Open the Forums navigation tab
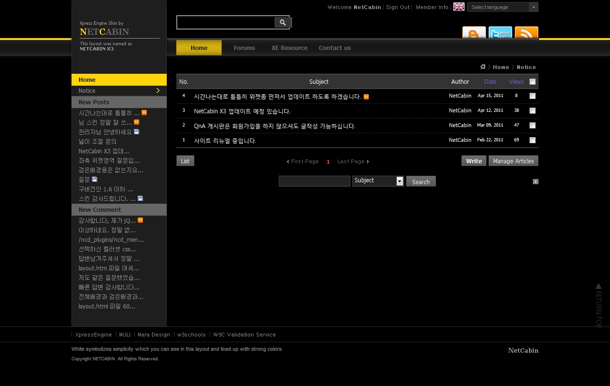Screen dimensions: 610x386 tap(244, 48)
